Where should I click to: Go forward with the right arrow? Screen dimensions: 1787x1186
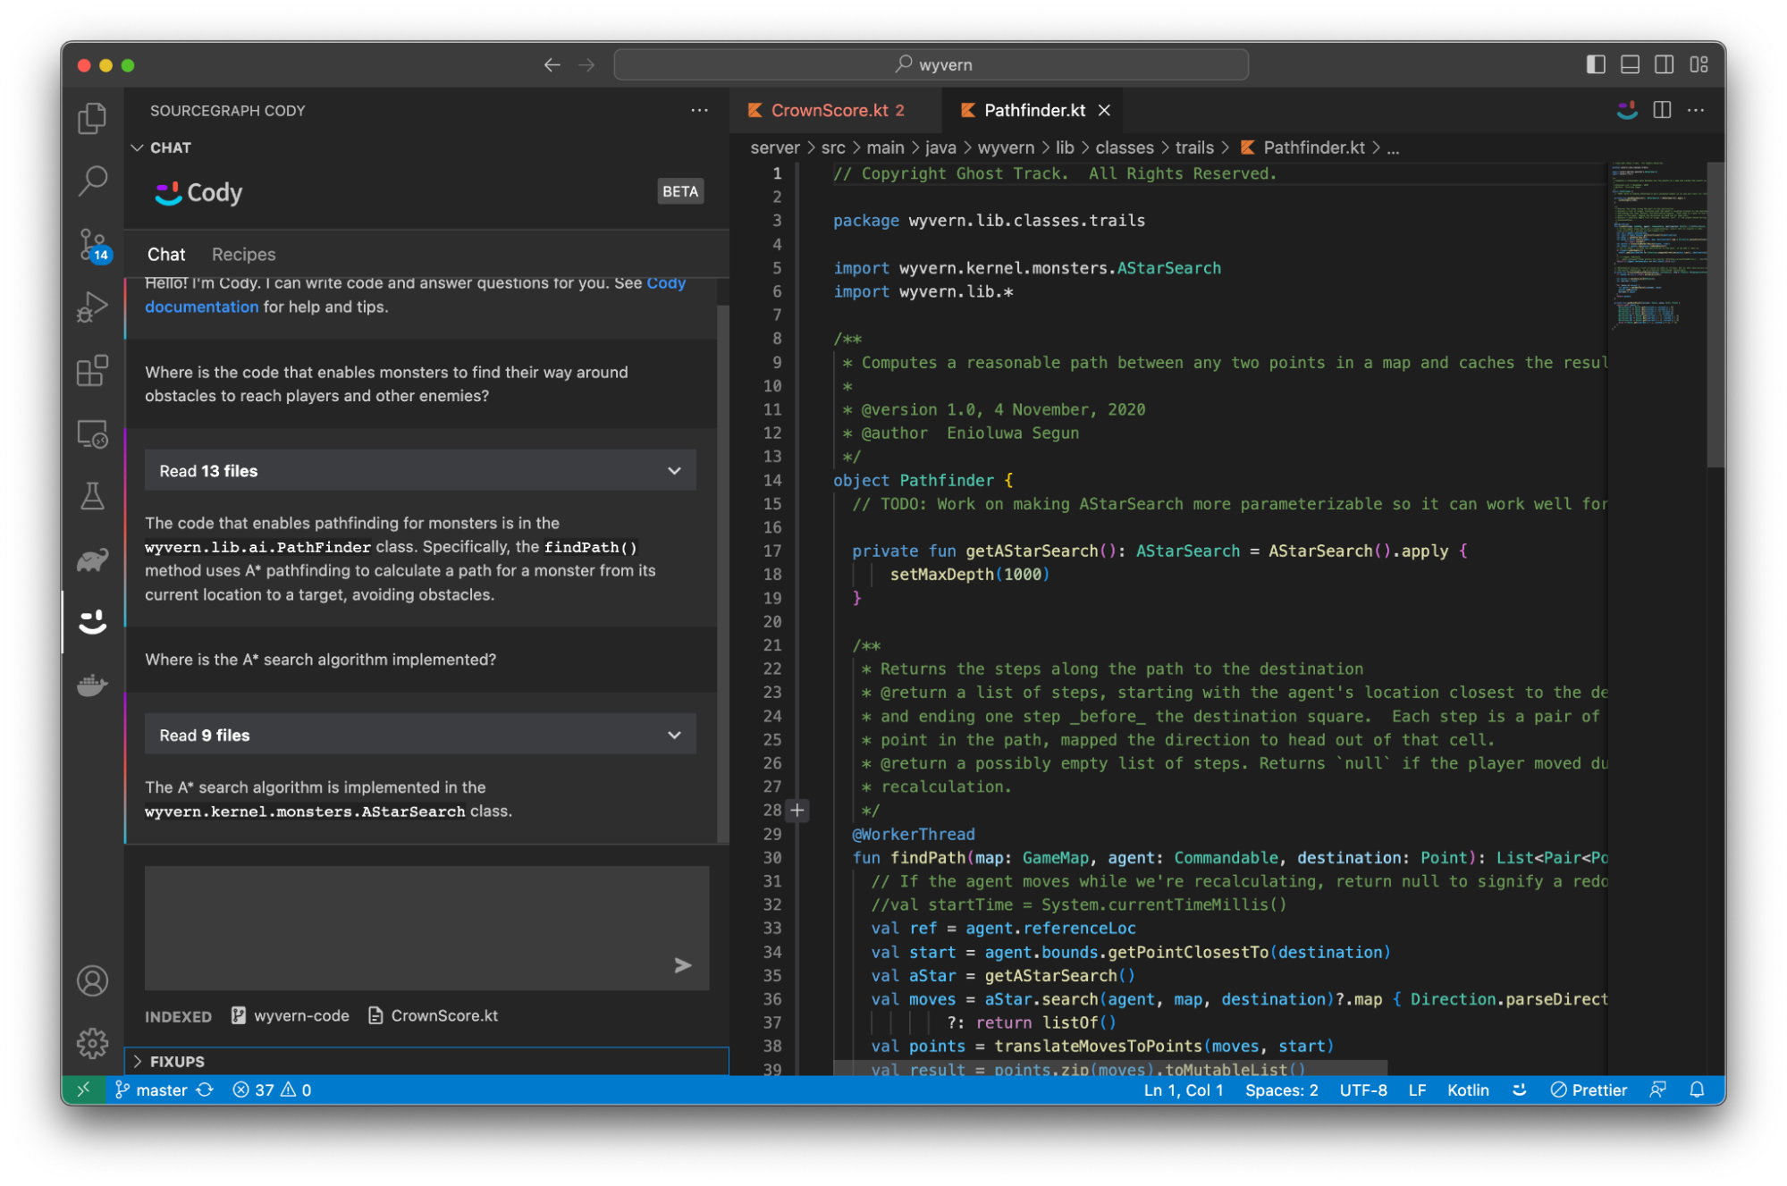586,64
